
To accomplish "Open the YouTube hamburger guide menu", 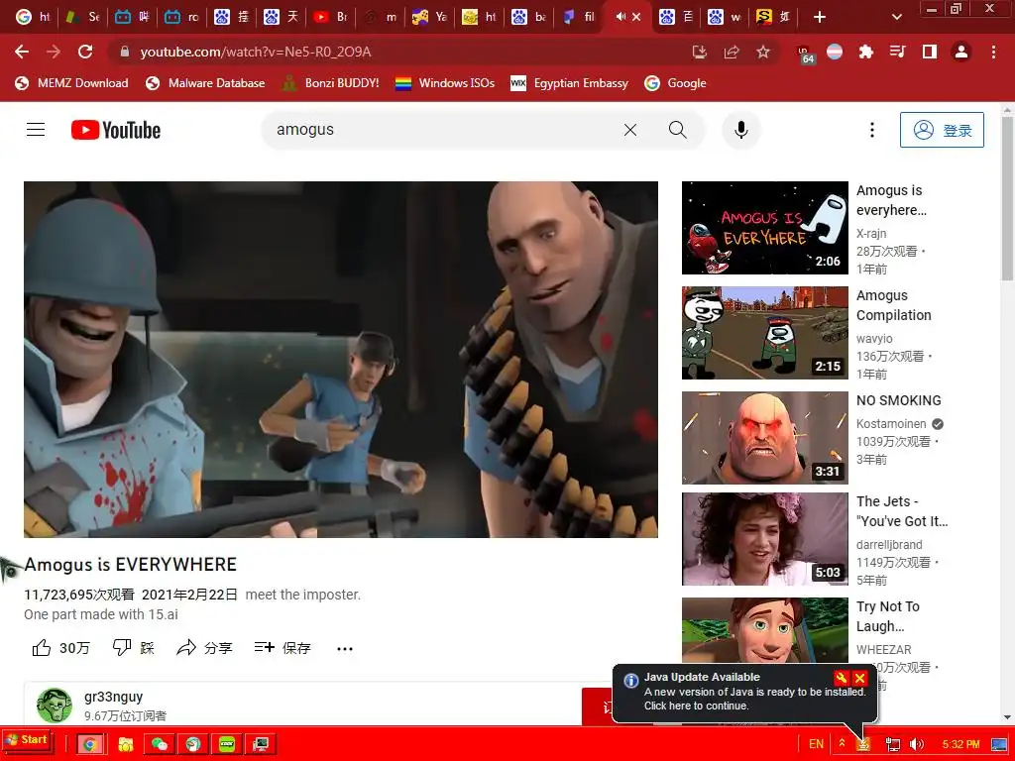I will [x=36, y=130].
